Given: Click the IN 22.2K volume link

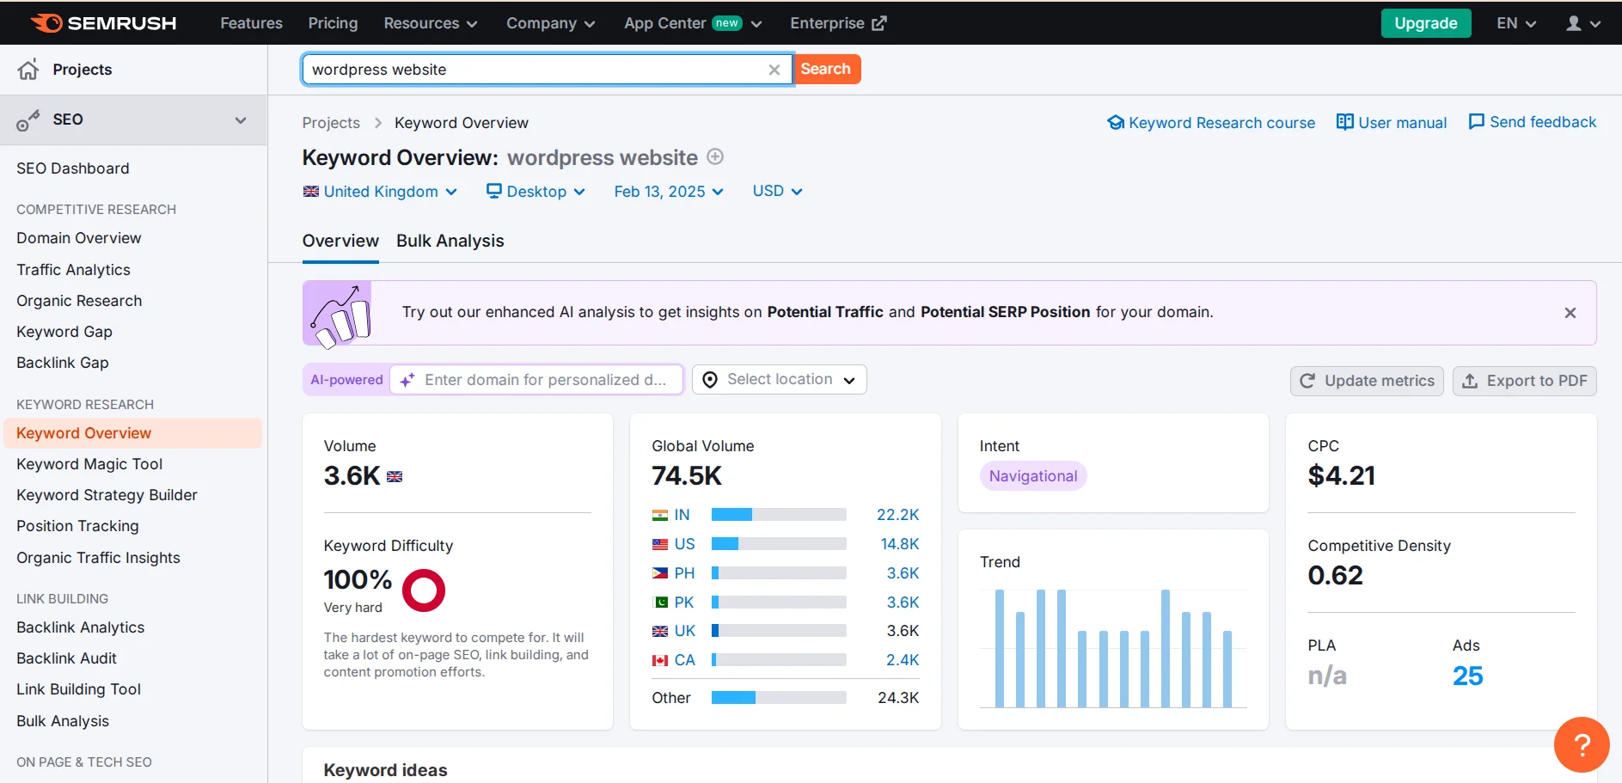Looking at the screenshot, I should pyautogui.click(x=897, y=515).
